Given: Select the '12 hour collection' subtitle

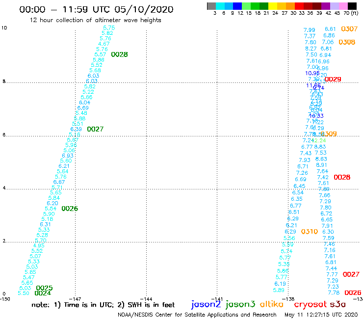Looking at the screenshot, I should tap(95, 20).
